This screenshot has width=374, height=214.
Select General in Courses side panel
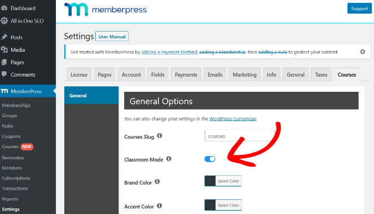point(91,95)
